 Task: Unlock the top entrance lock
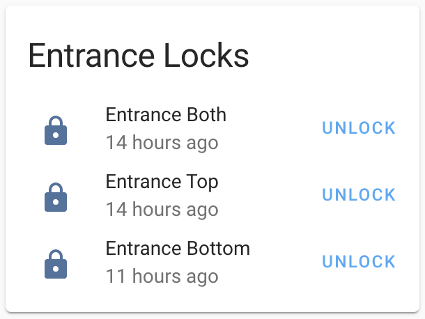(x=359, y=195)
